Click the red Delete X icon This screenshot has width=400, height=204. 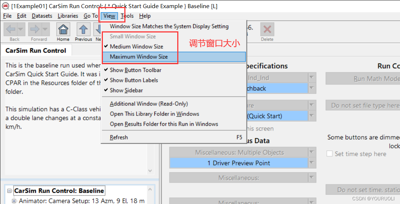[x=267, y=29]
